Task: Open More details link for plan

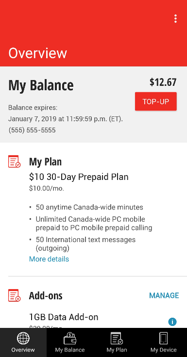Action: tap(49, 259)
